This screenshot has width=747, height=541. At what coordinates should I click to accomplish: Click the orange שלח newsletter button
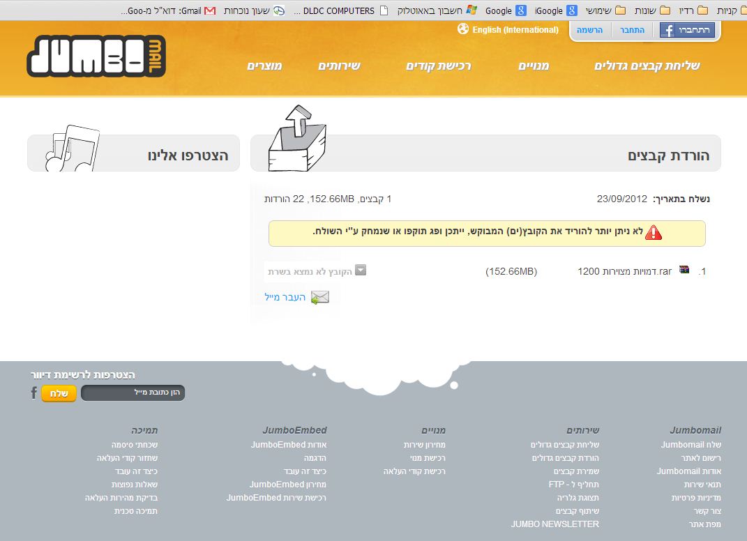(59, 393)
